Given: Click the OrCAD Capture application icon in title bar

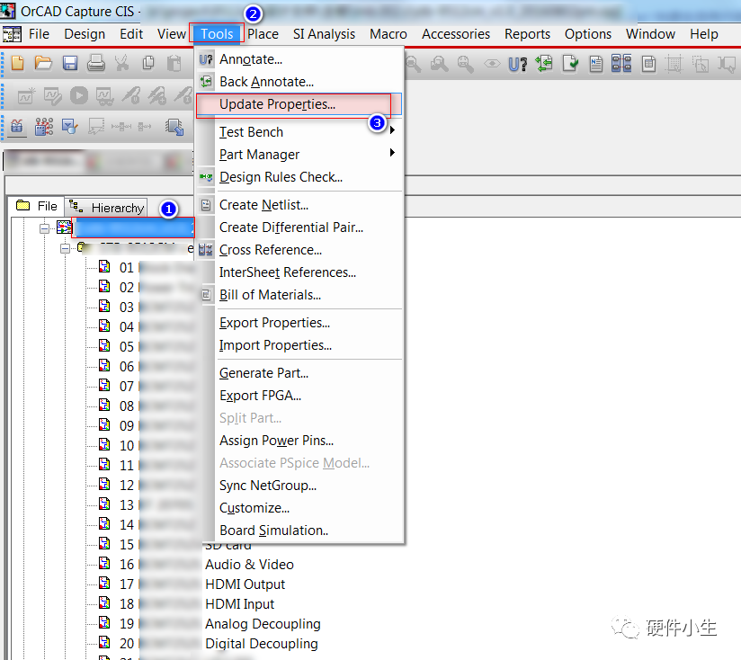Looking at the screenshot, I should (x=7, y=10).
